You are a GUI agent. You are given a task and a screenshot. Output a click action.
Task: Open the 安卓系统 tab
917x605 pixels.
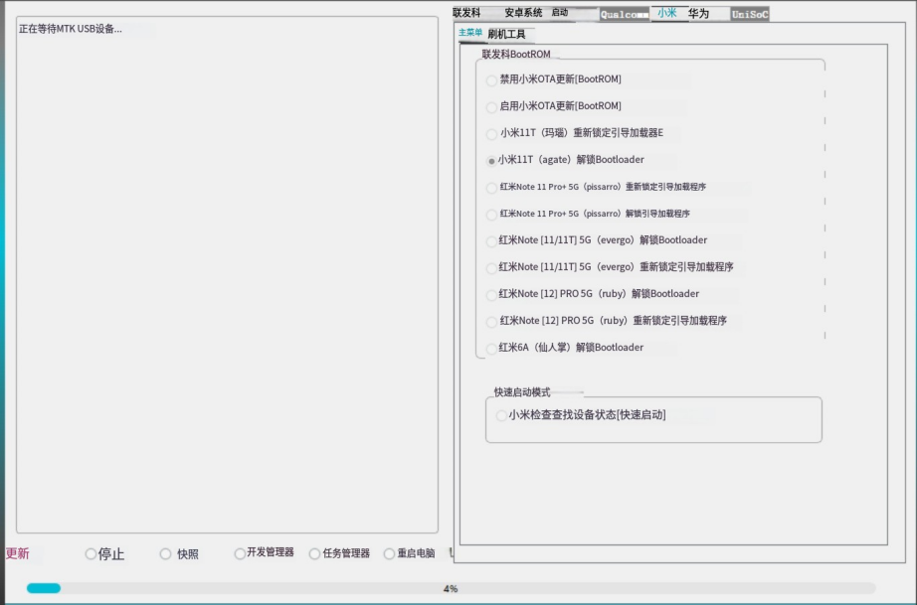523,13
